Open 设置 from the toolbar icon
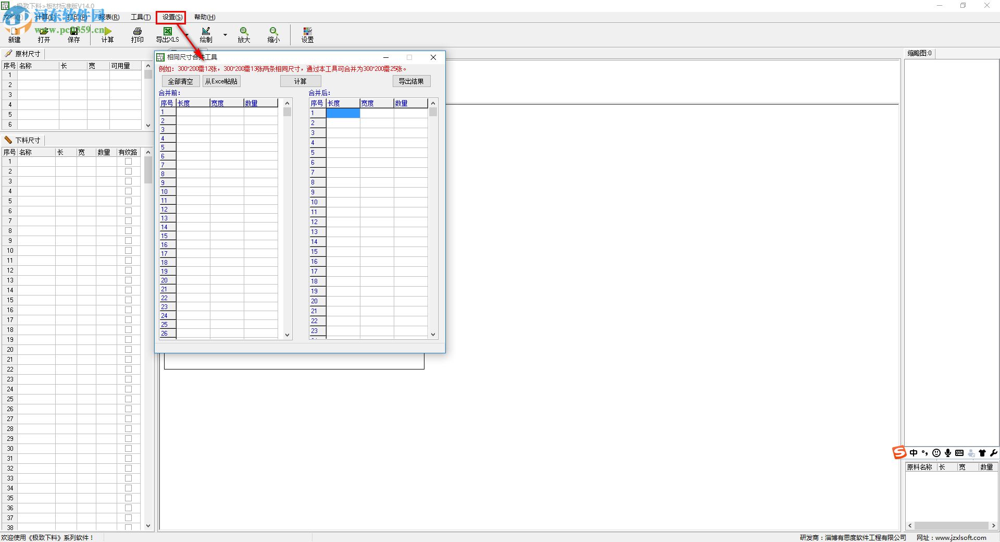The image size is (1000, 542). tap(307, 35)
